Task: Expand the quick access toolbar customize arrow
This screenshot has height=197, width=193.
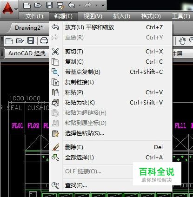Action: tap(103, 6)
